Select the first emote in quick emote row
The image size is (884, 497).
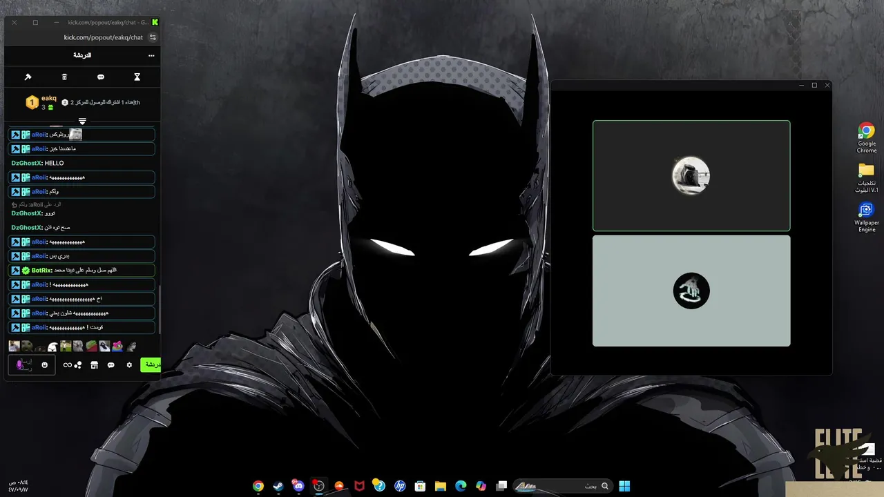[14, 347]
